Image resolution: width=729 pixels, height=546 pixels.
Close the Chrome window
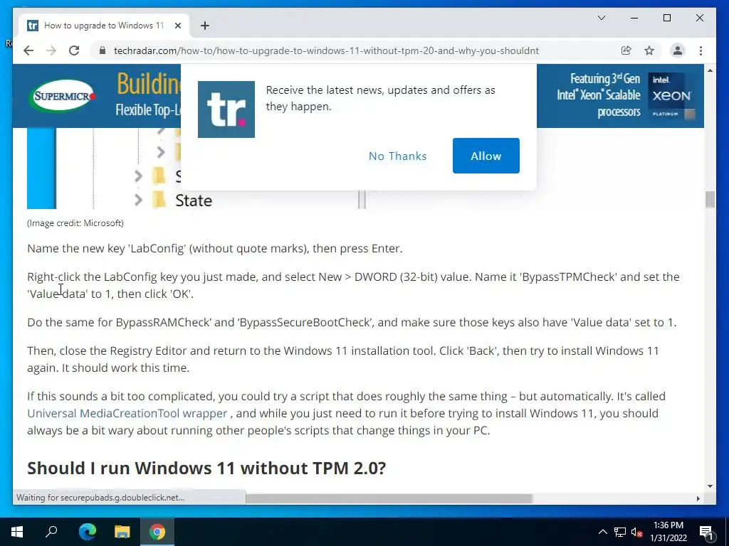(700, 18)
